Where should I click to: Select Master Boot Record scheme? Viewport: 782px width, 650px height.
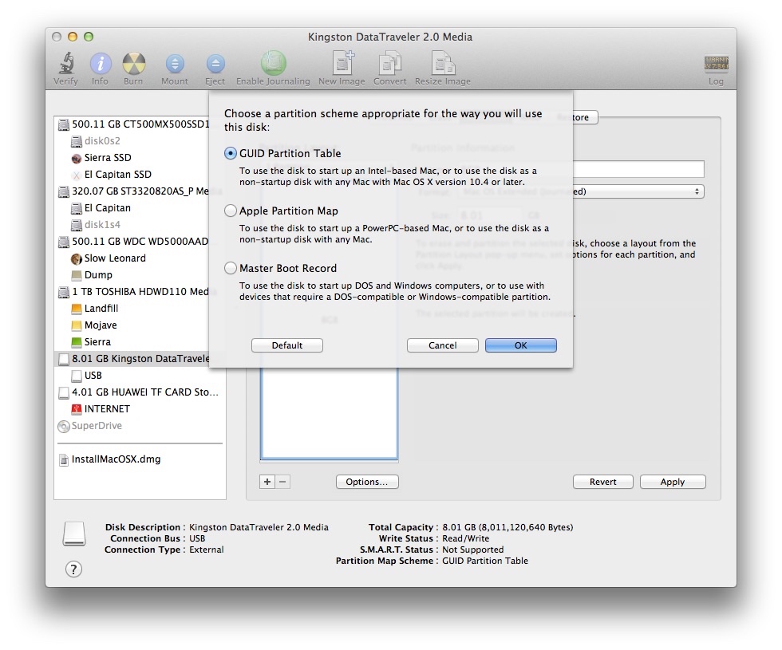coord(231,268)
